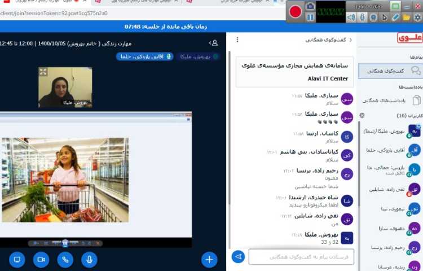Leave audio using the phone button
The image size is (423, 271).
[65, 259]
